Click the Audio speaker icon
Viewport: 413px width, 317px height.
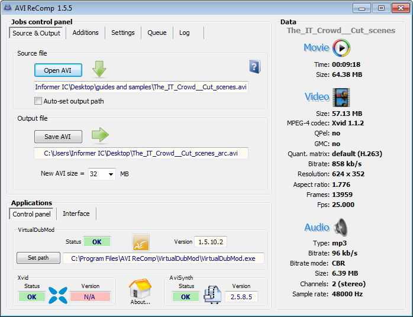[x=341, y=227]
